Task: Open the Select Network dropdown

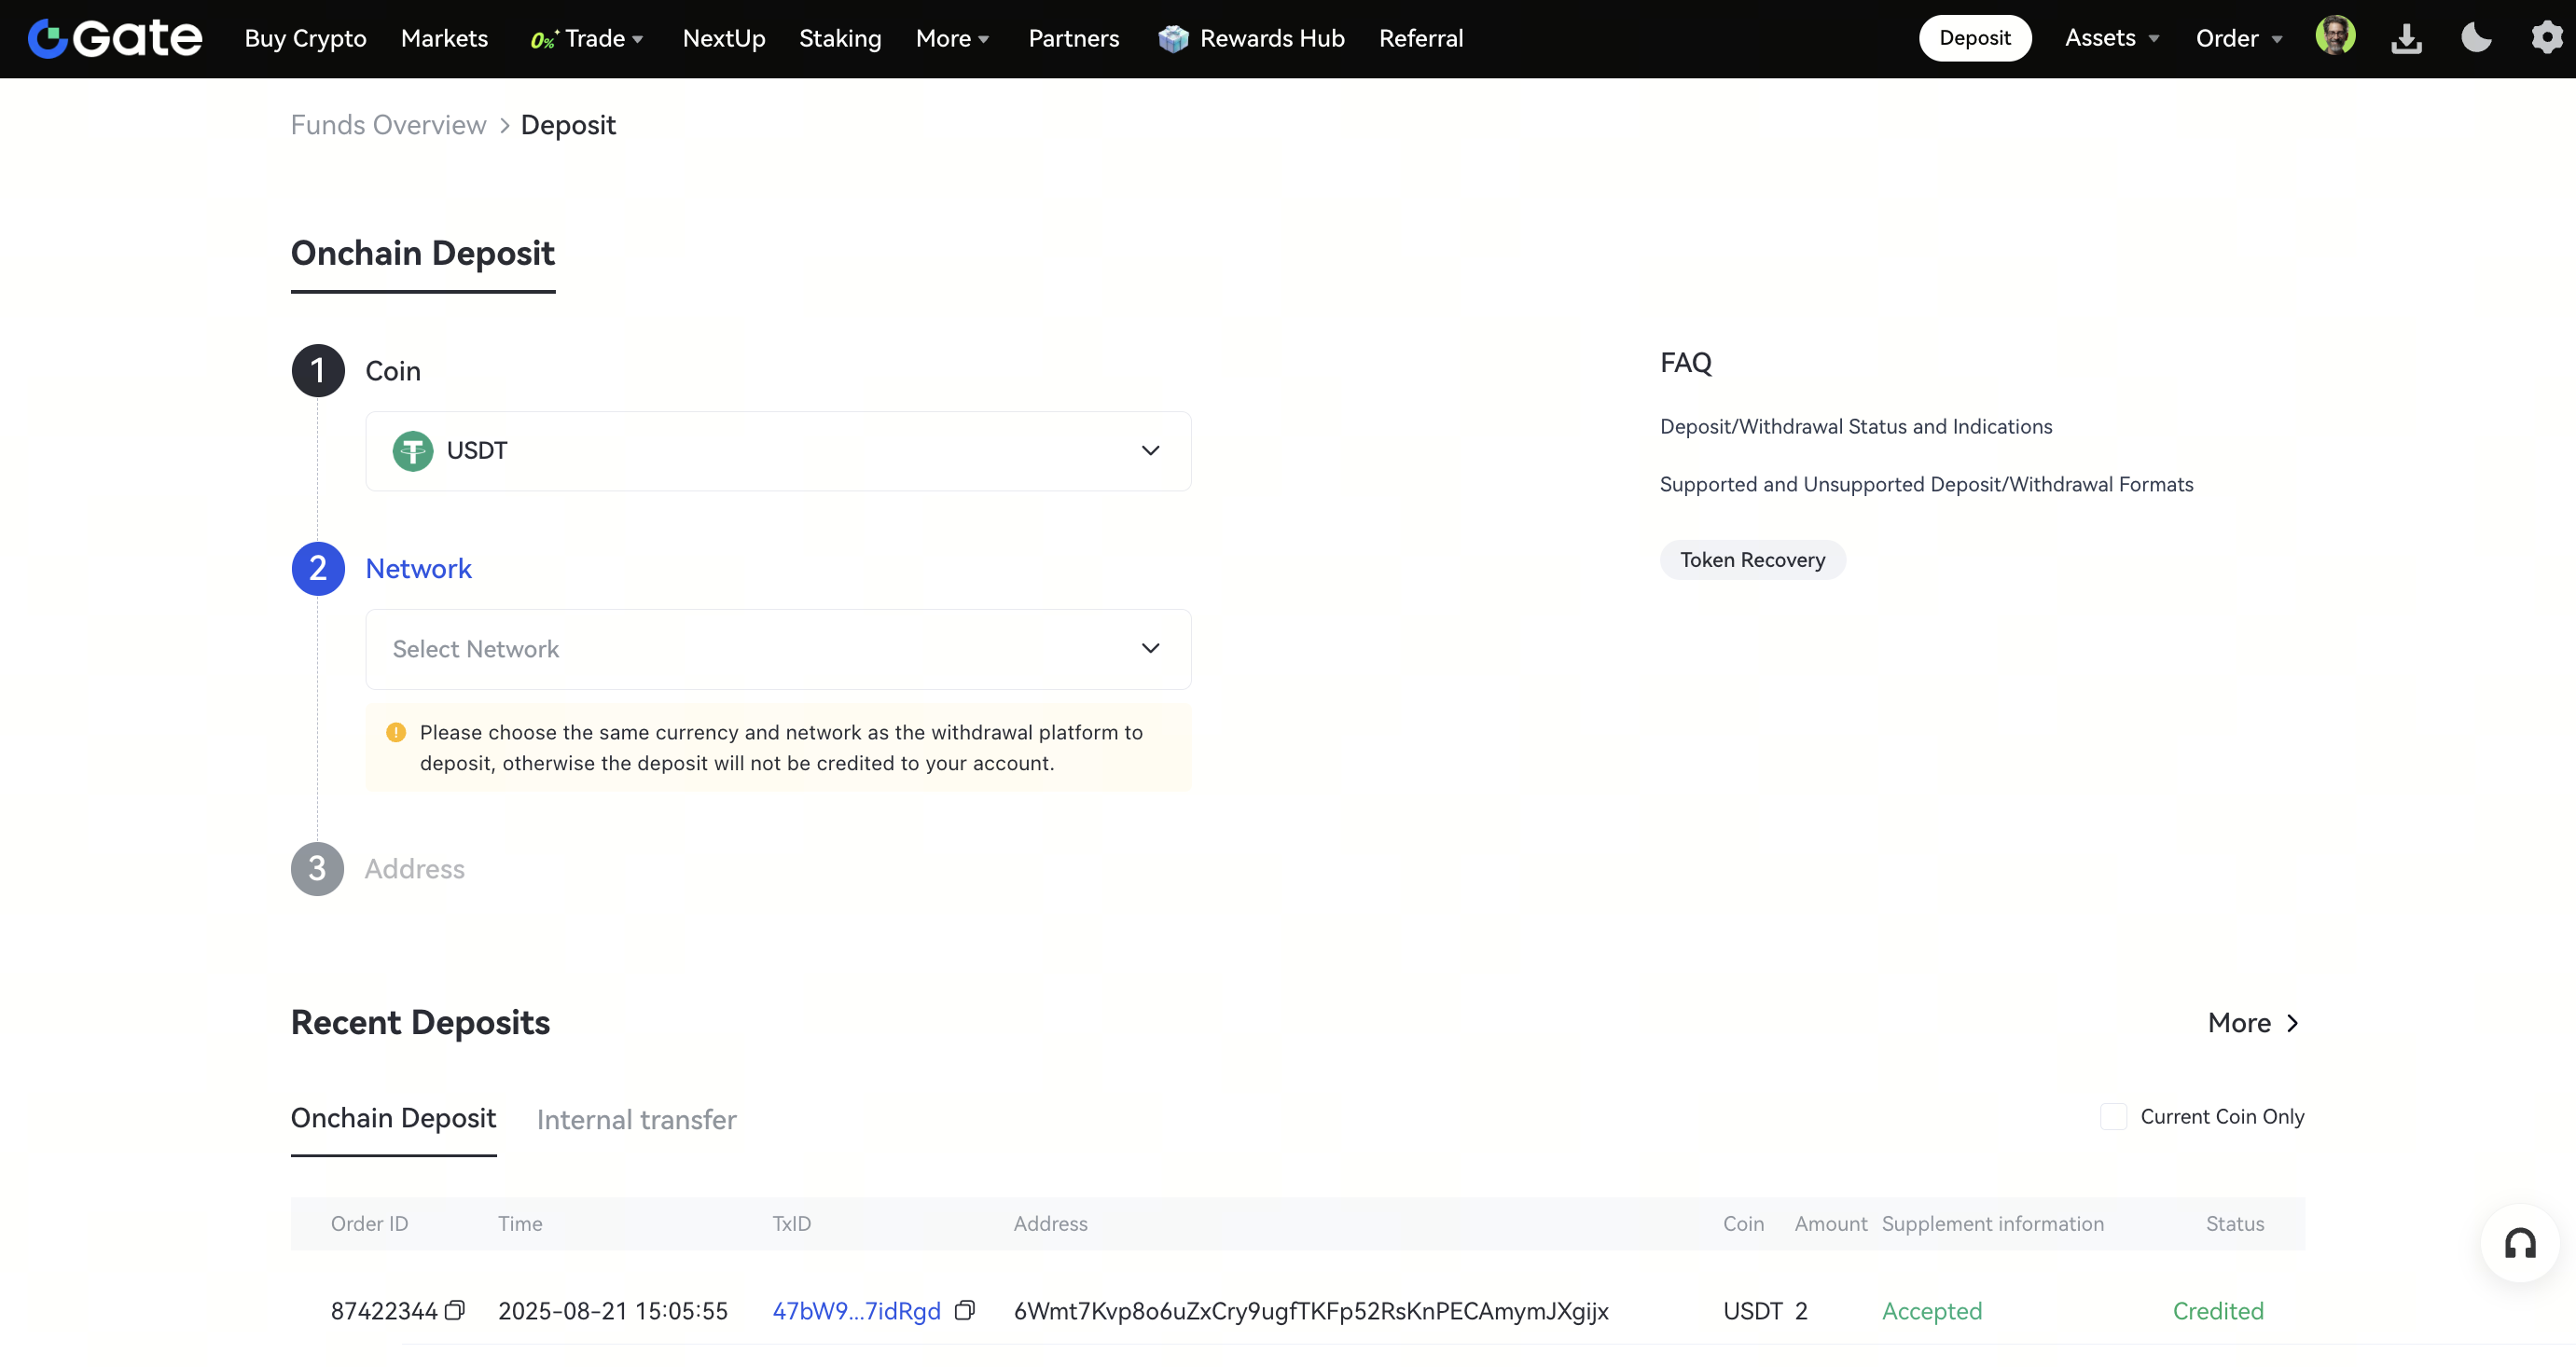Action: coord(778,649)
